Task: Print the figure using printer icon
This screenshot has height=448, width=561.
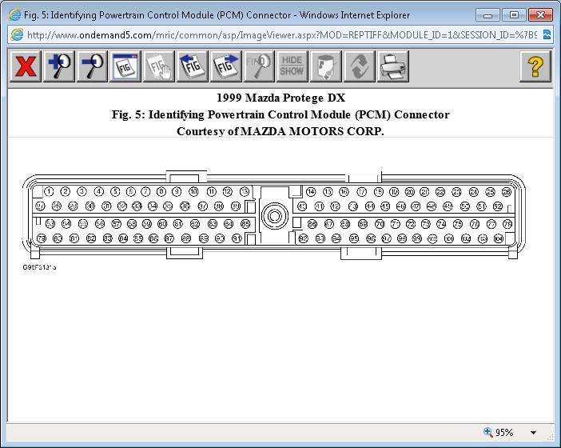Action: pyautogui.click(x=392, y=66)
